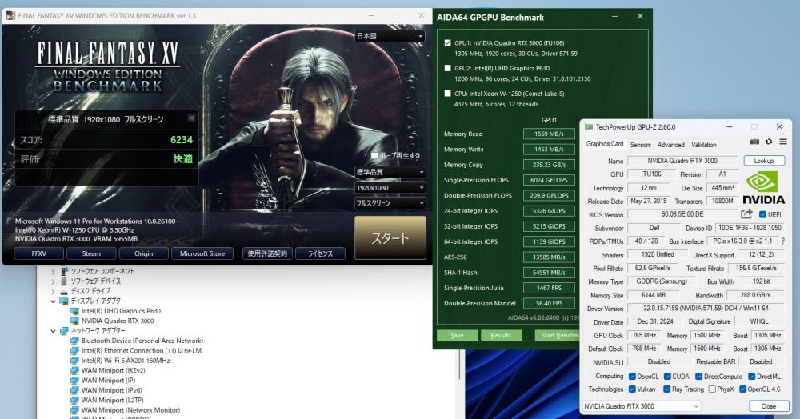Uncheck GPU1 Quadro RTX 3000 in AIDA64
Image resolution: width=800 pixels, height=419 pixels.
(447, 43)
